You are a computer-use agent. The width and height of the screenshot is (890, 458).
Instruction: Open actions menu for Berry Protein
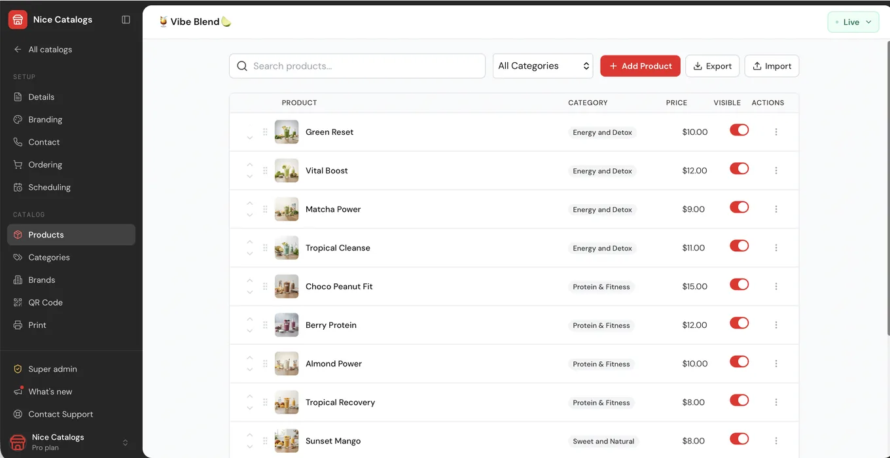[776, 325]
